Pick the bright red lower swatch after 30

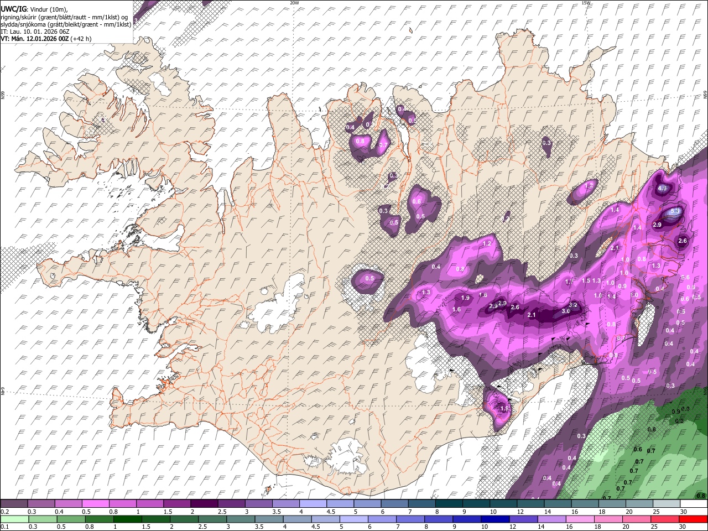pos(693,519)
